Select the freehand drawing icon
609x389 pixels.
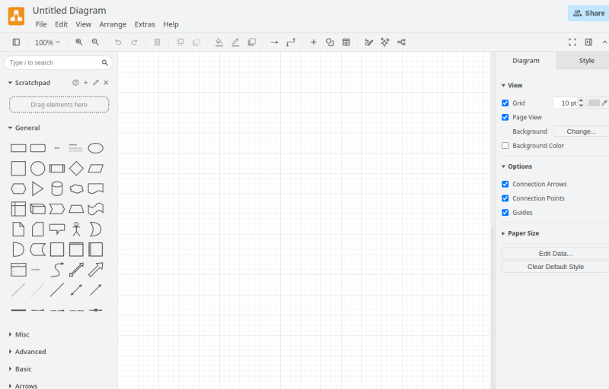[369, 43]
